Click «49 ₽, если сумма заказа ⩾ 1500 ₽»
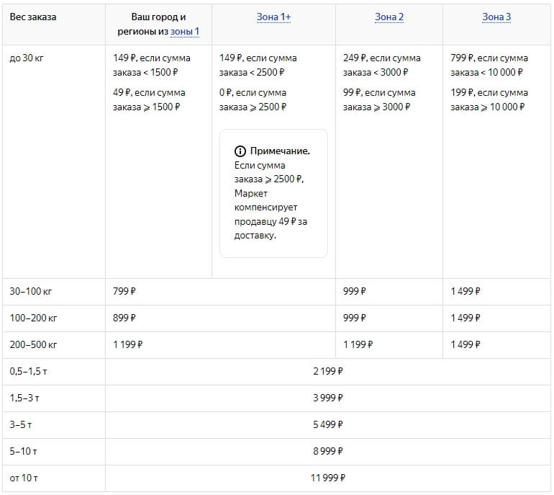Viewport: 554px width, 495px height. point(149,99)
